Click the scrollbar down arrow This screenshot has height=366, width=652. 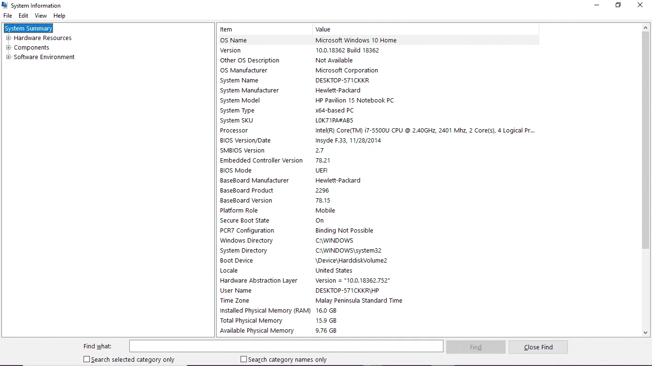646,333
